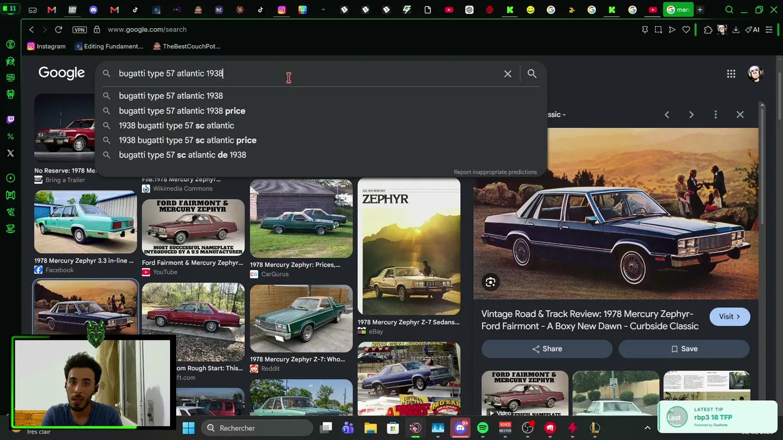Click the magnifier search submit button
The image size is (783, 440).
pyautogui.click(x=532, y=74)
